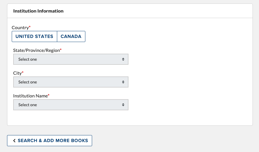Image resolution: width=259 pixels, height=152 pixels.
Task: Open the State/Province/Region dropdown
Action: 71,59
